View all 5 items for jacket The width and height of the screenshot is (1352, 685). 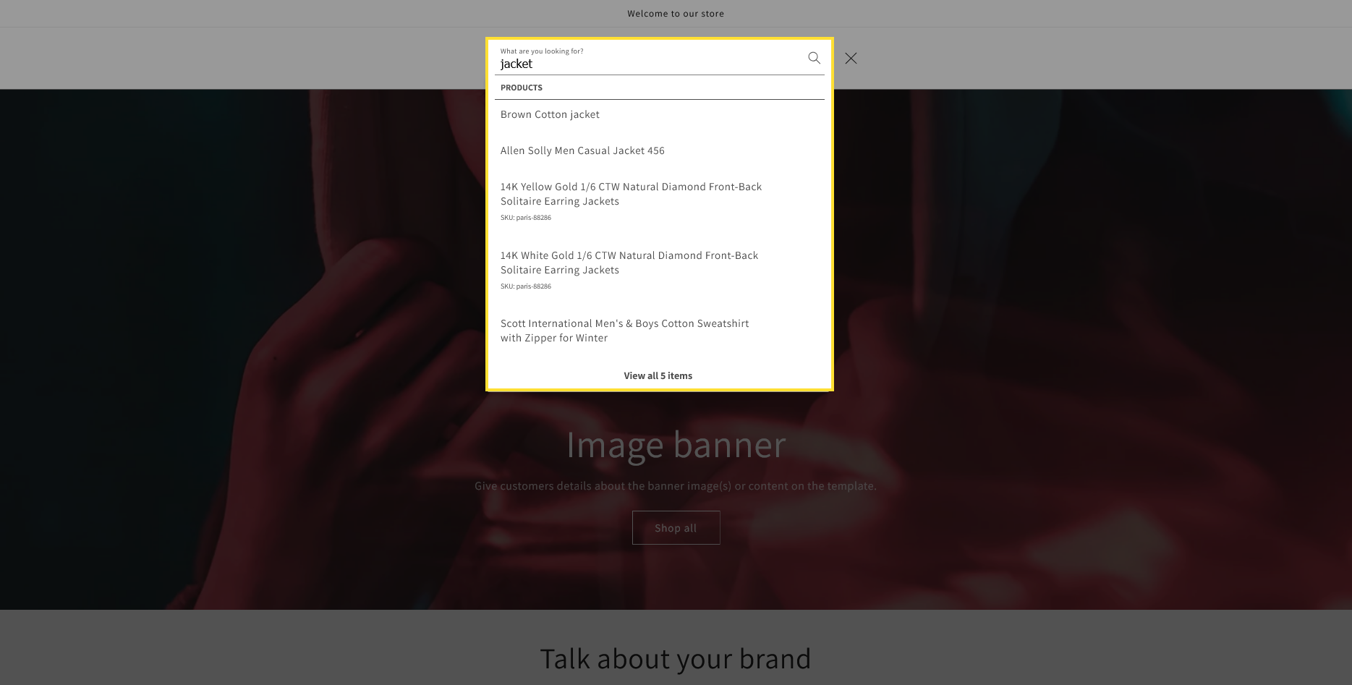click(x=658, y=375)
